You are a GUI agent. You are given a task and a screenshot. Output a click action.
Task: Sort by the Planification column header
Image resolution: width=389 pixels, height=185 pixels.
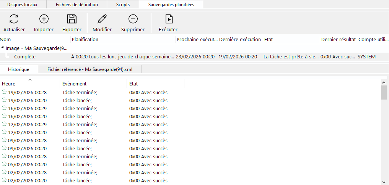click(x=123, y=40)
